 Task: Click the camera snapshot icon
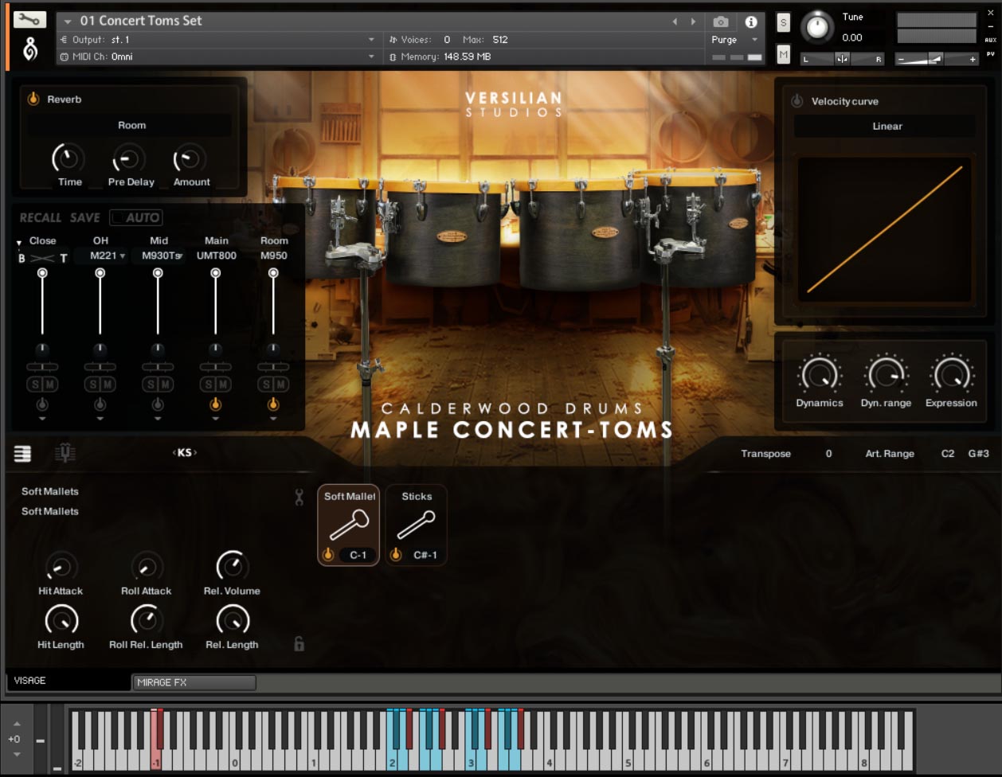coord(721,21)
